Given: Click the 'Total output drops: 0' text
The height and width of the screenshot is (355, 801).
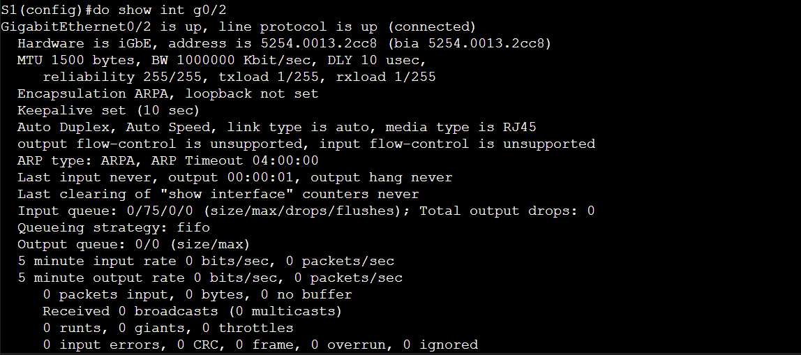Looking at the screenshot, I should [x=507, y=211].
